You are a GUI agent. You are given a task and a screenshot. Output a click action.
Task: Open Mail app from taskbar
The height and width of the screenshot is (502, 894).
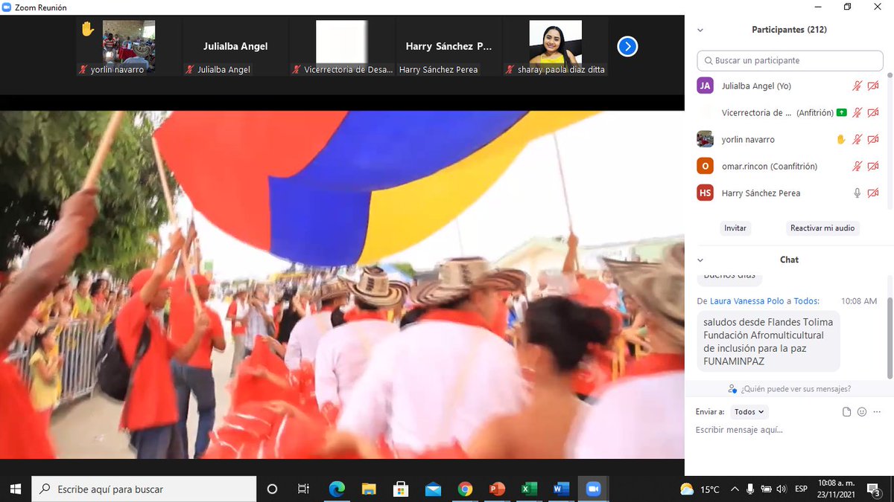(433, 489)
